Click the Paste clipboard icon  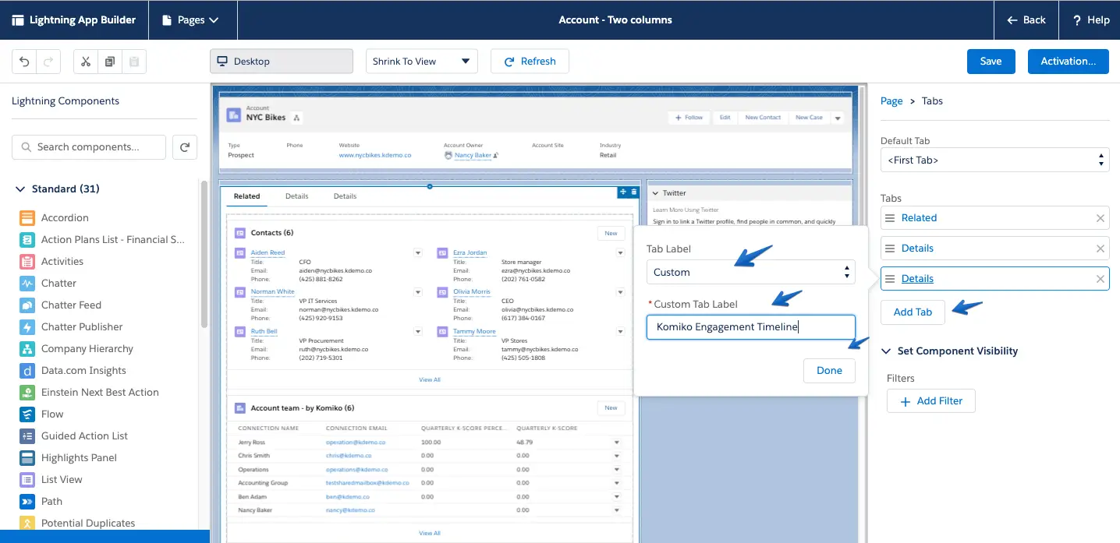point(134,62)
